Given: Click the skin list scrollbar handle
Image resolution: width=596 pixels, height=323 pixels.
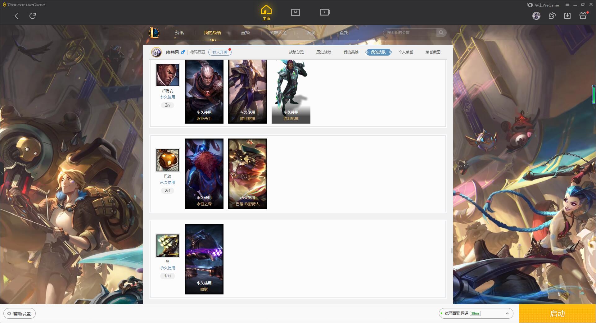Looking at the screenshot, I should pos(451,251).
